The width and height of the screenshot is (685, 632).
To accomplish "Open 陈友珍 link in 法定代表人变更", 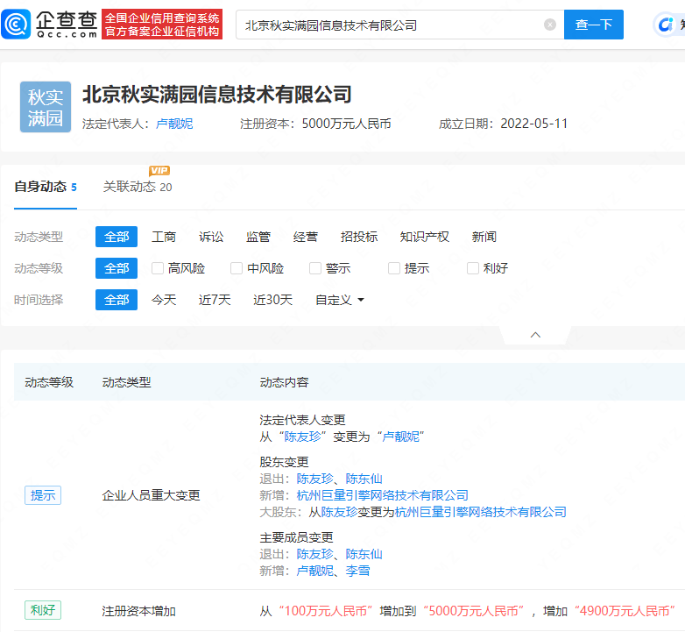I will (x=303, y=437).
